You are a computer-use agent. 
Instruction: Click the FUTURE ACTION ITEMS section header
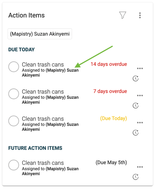click(35, 148)
